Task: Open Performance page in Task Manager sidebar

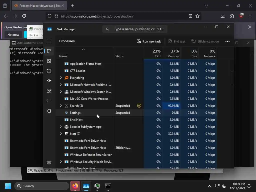Action: (49, 61)
